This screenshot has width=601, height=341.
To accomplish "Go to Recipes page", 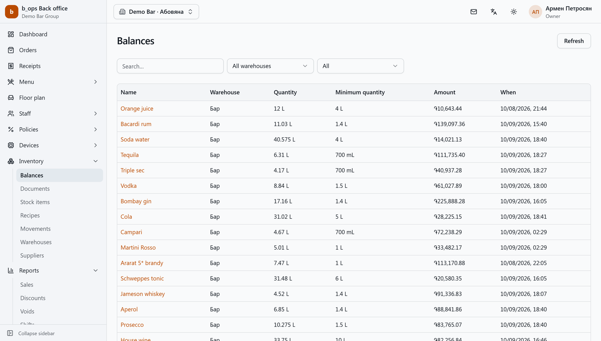I will click(x=59, y=215).
